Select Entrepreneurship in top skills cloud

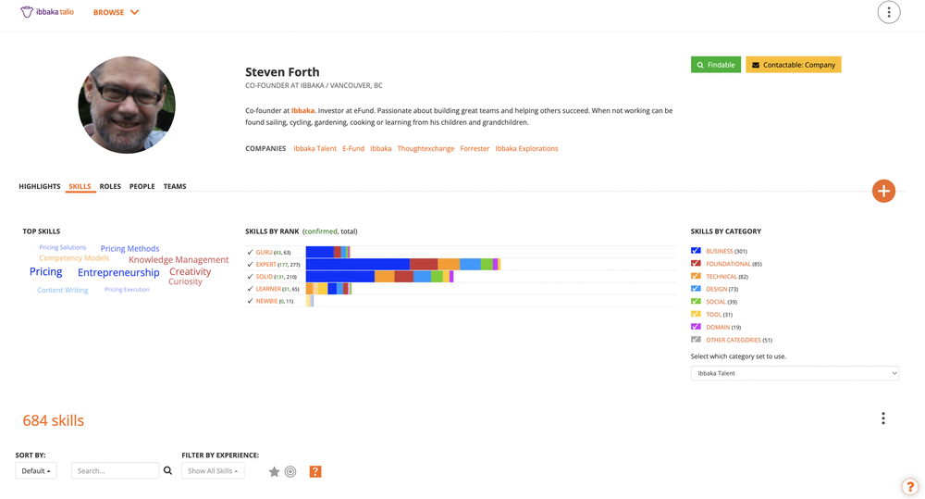[118, 272]
